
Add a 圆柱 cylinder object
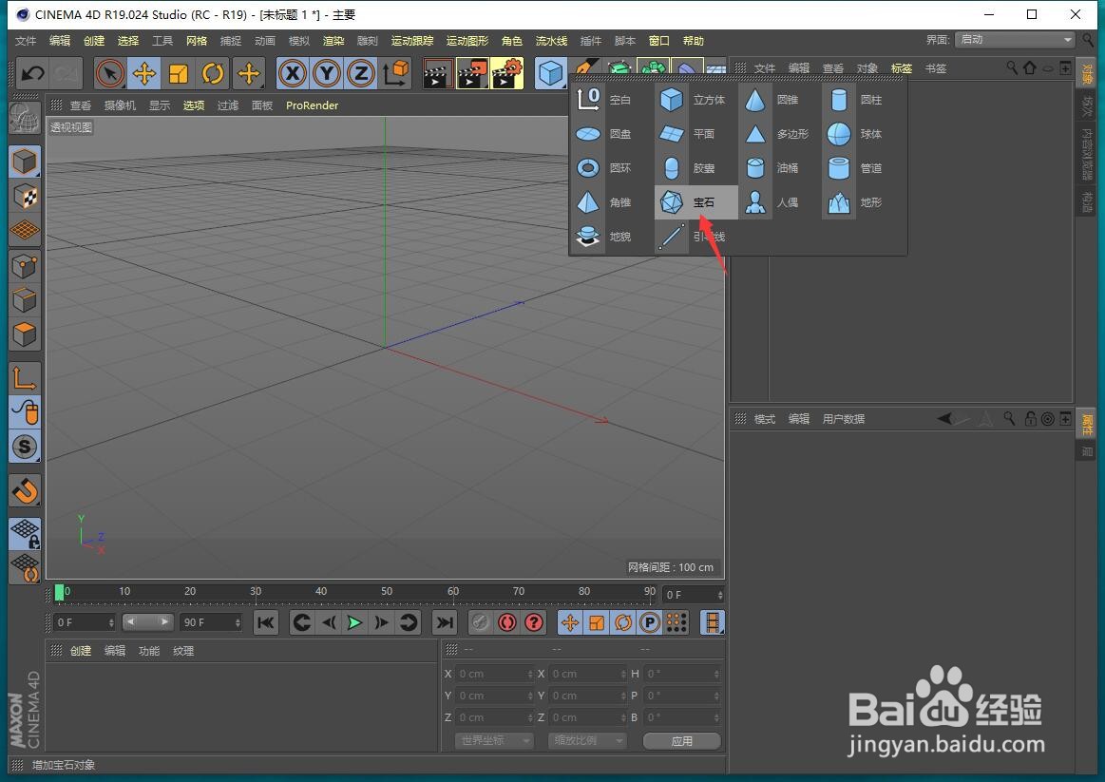click(x=862, y=100)
